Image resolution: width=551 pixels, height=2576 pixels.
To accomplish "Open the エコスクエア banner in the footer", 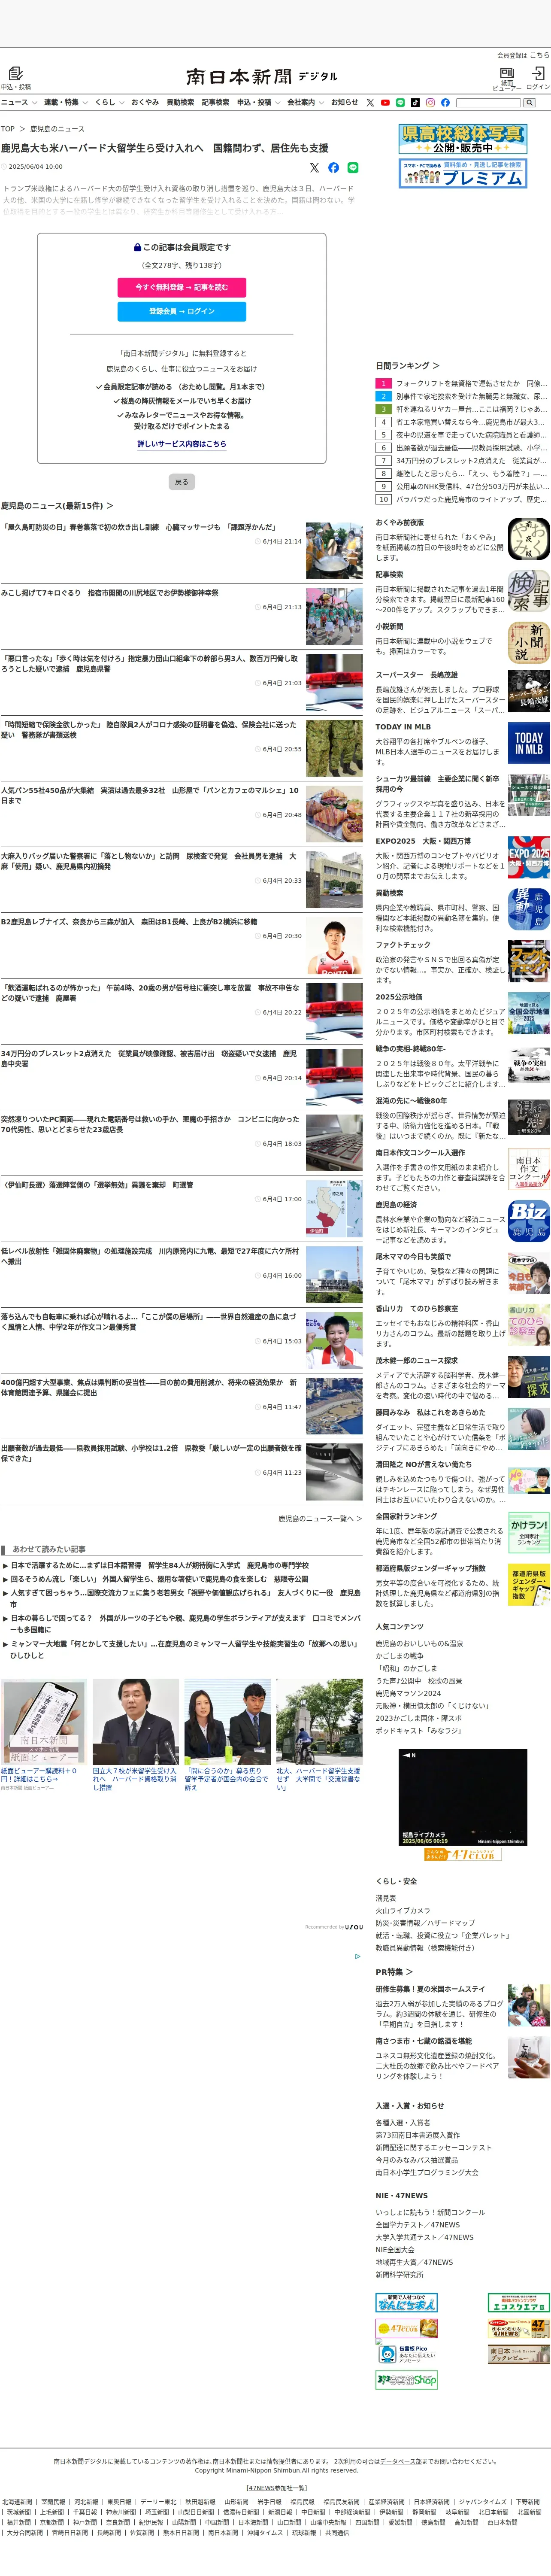I will pyautogui.click(x=518, y=2303).
